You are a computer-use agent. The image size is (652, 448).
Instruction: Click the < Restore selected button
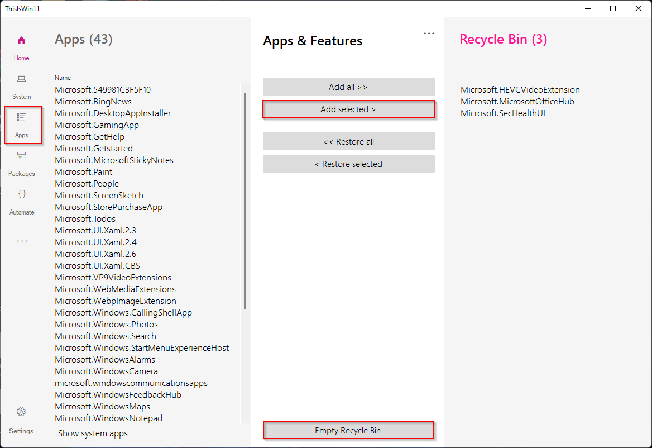(348, 164)
